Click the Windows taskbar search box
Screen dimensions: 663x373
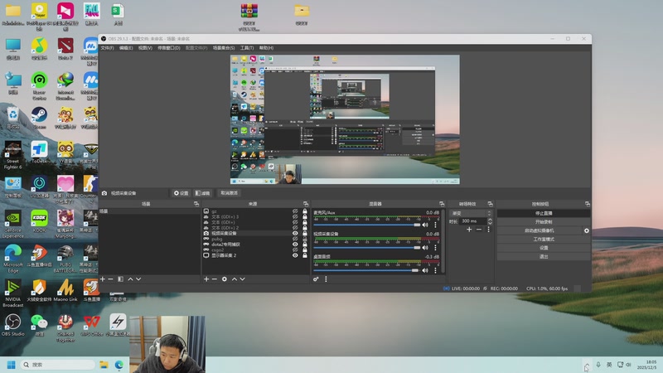[x=57, y=365]
